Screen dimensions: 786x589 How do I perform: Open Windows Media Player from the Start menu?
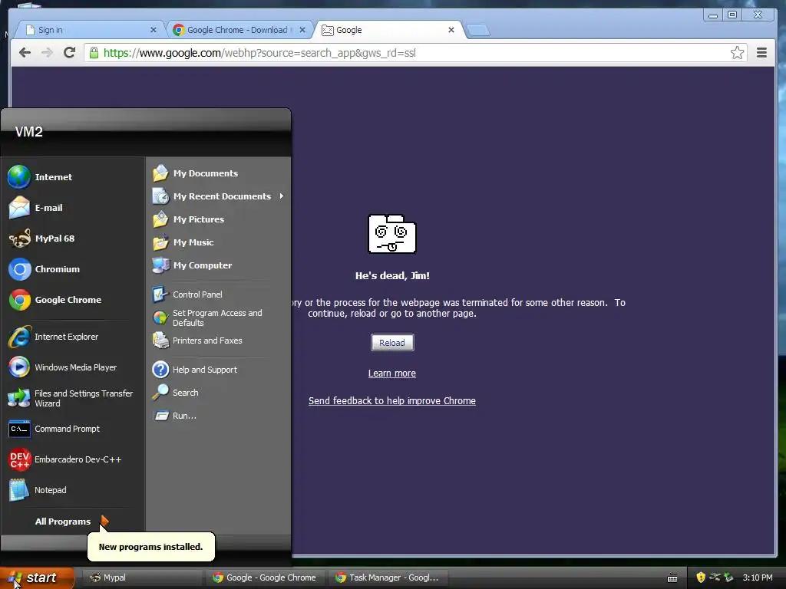[73, 367]
